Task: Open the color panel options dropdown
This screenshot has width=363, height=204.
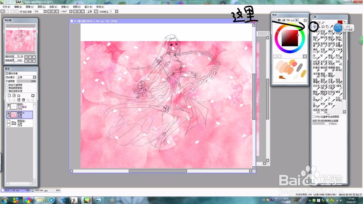Action: (305, 20)
